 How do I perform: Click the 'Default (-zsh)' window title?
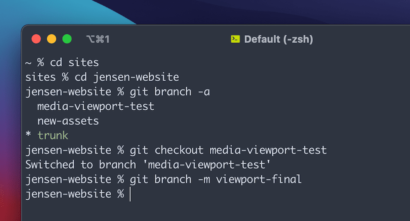click(x=278, y=39)
